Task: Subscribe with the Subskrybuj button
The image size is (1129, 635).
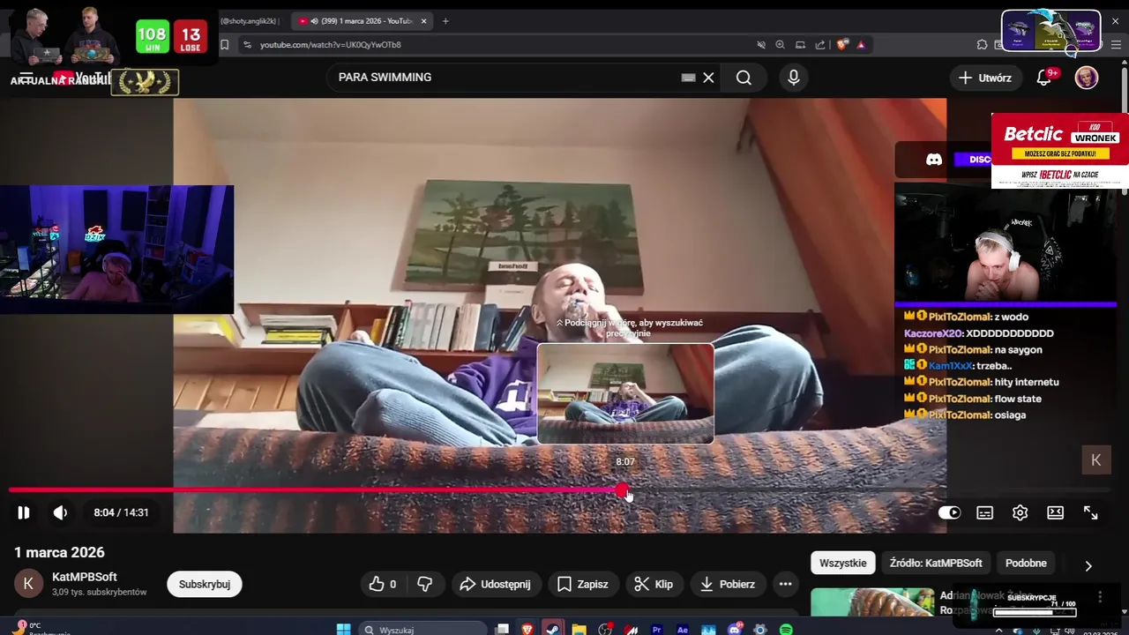Action: click(205, 584)
